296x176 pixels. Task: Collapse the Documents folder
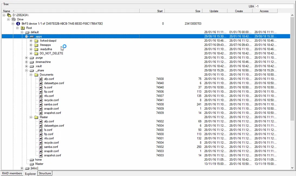(x=31, y=75)
